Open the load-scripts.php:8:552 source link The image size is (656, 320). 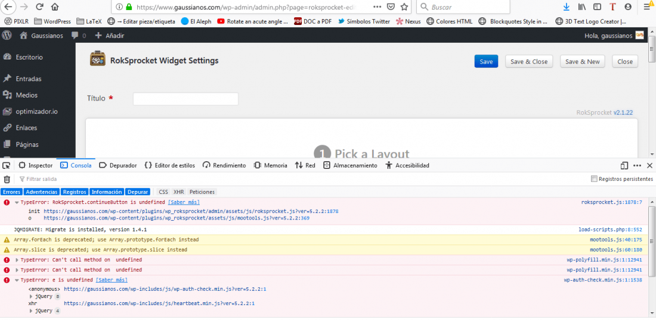(611, 230)
